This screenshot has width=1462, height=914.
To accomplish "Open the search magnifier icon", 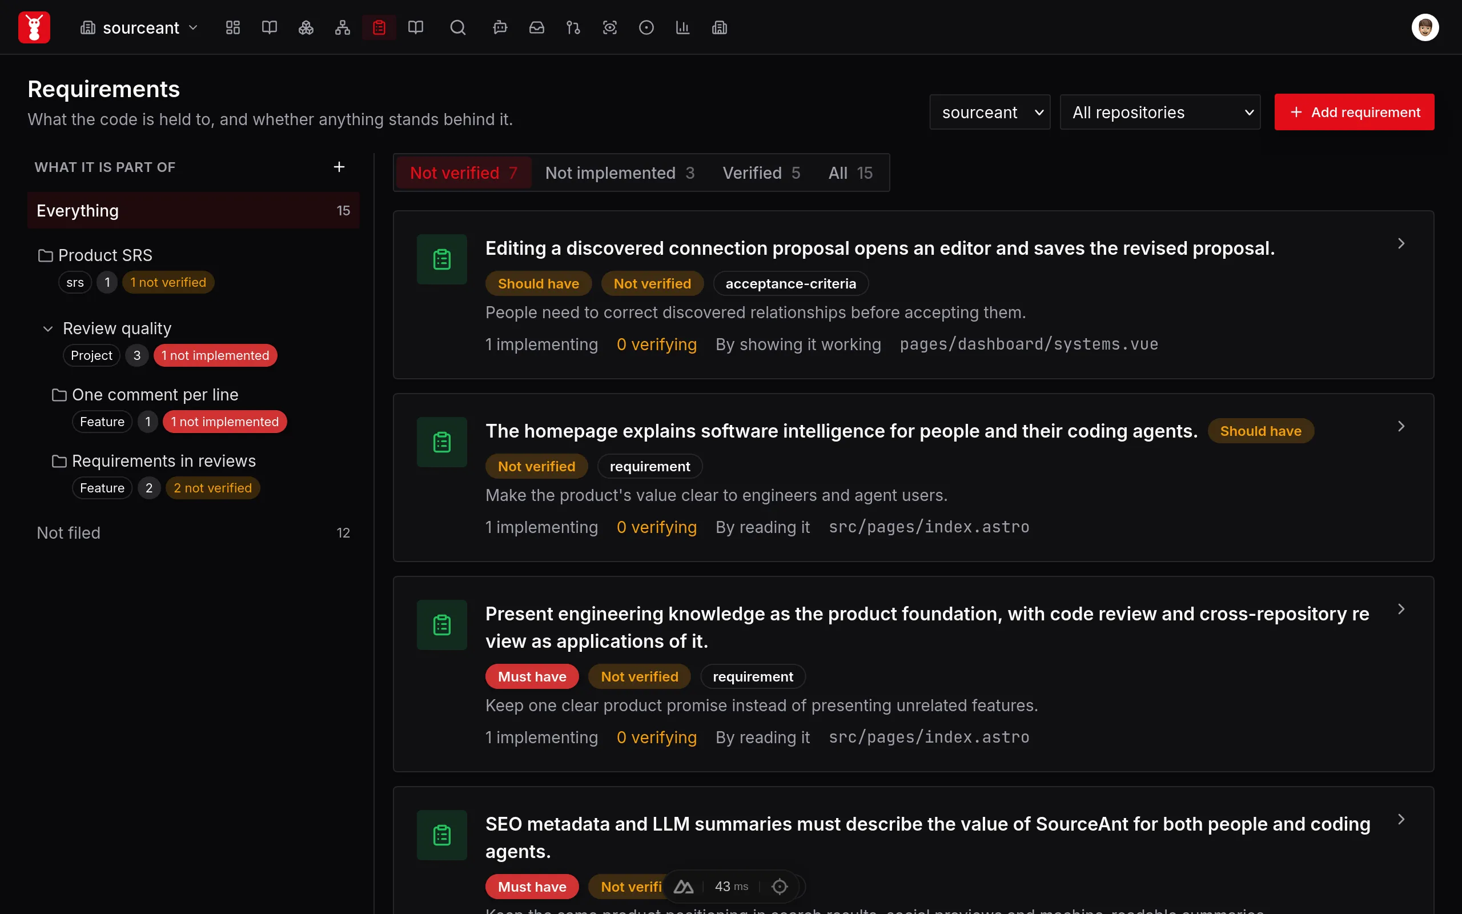I will [458, 27].
